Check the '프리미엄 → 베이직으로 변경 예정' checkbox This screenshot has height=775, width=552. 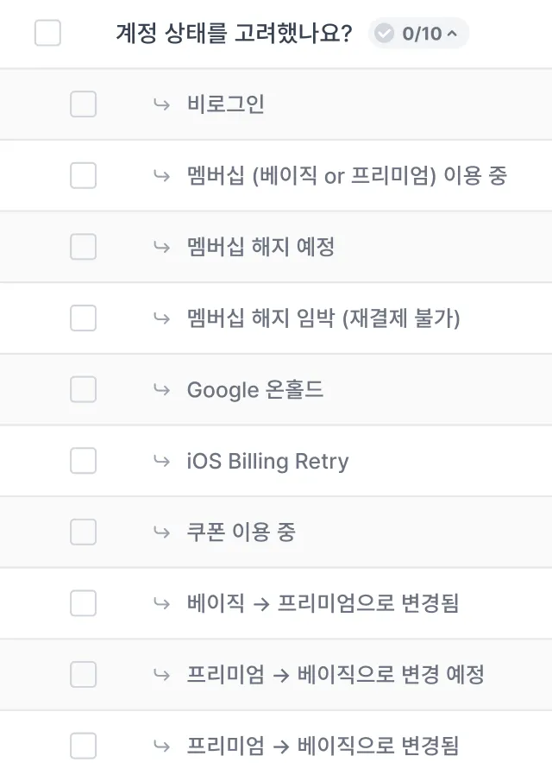point(83,674)
